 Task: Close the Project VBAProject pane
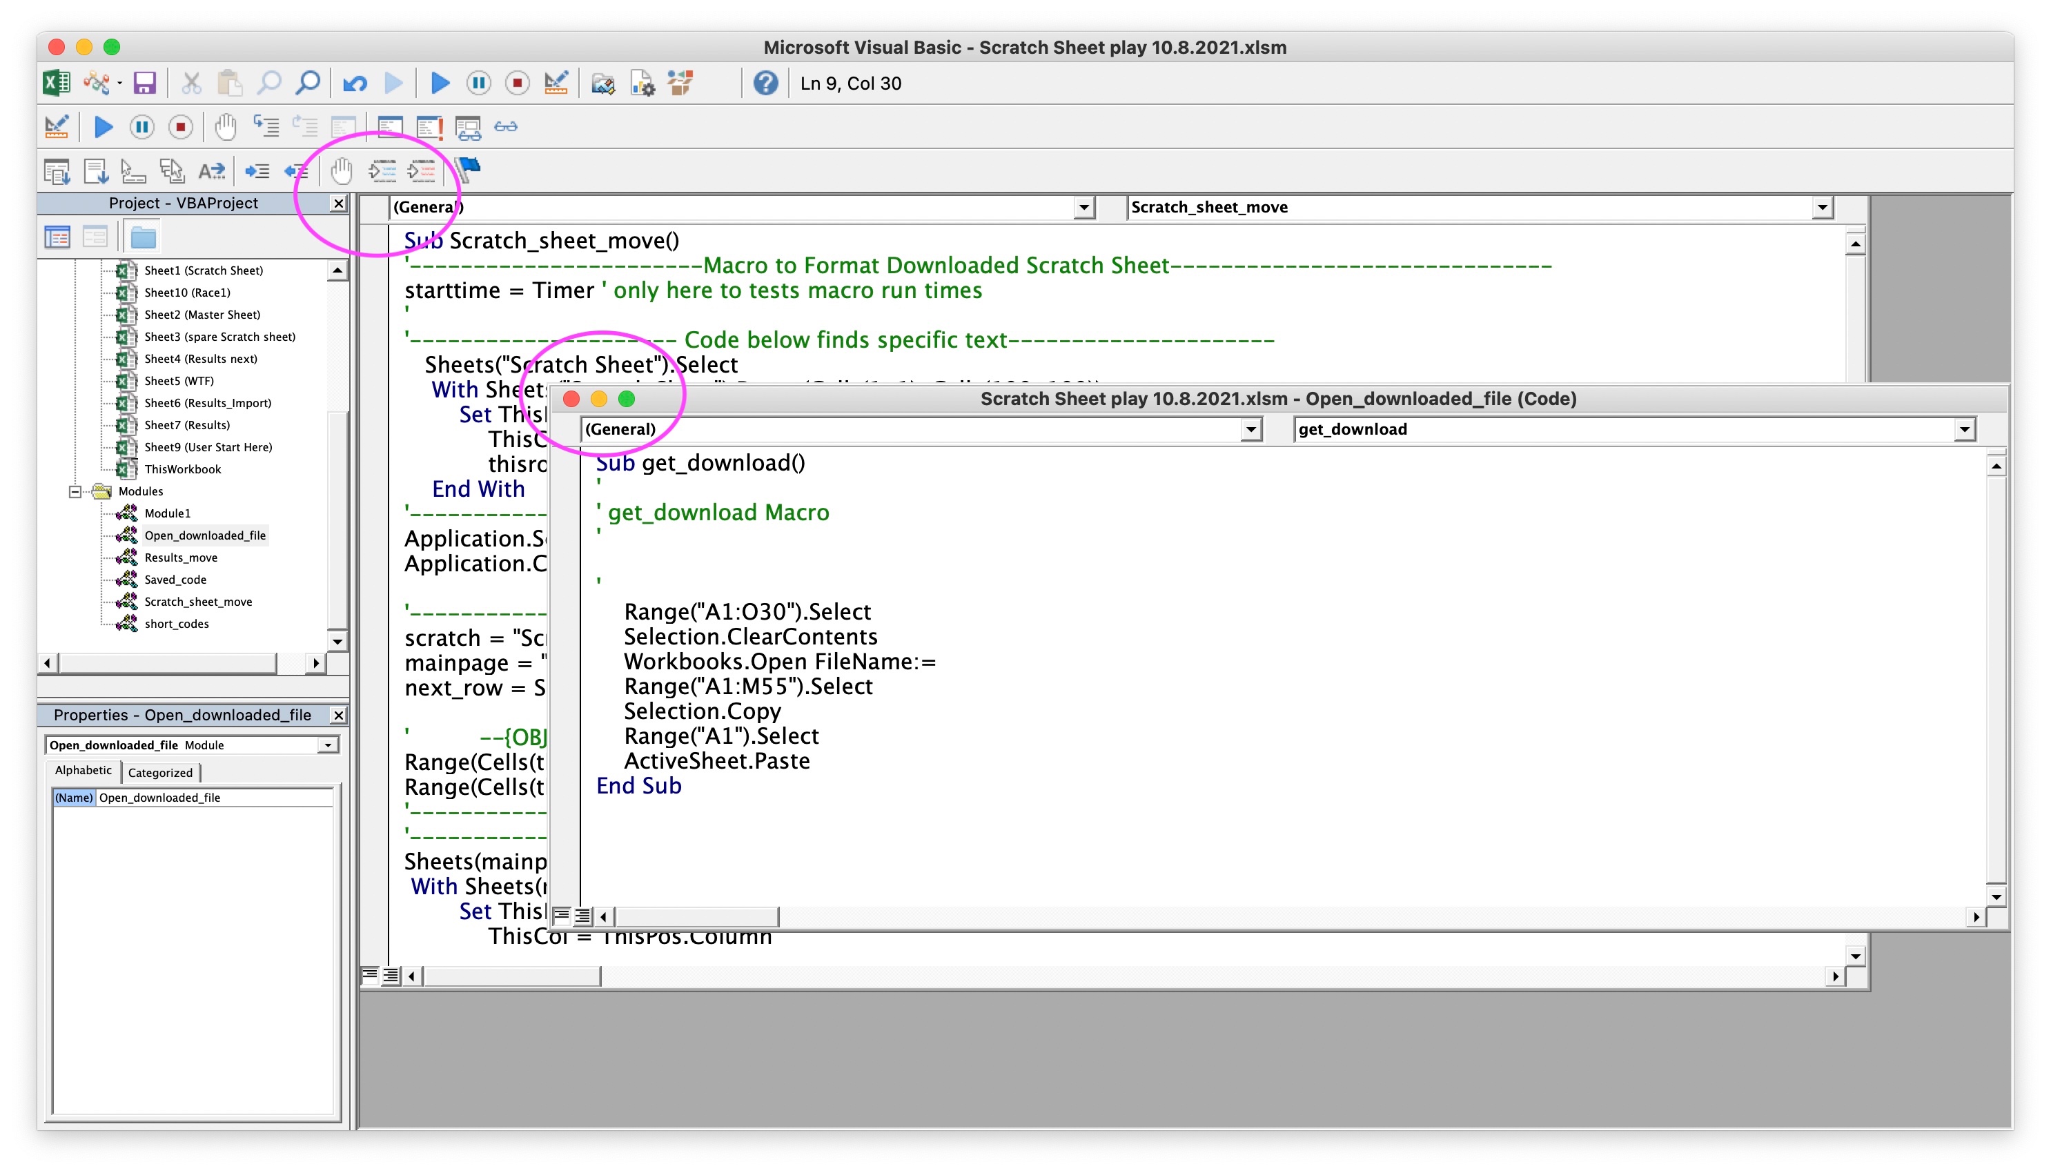click(x=338, y=203)
